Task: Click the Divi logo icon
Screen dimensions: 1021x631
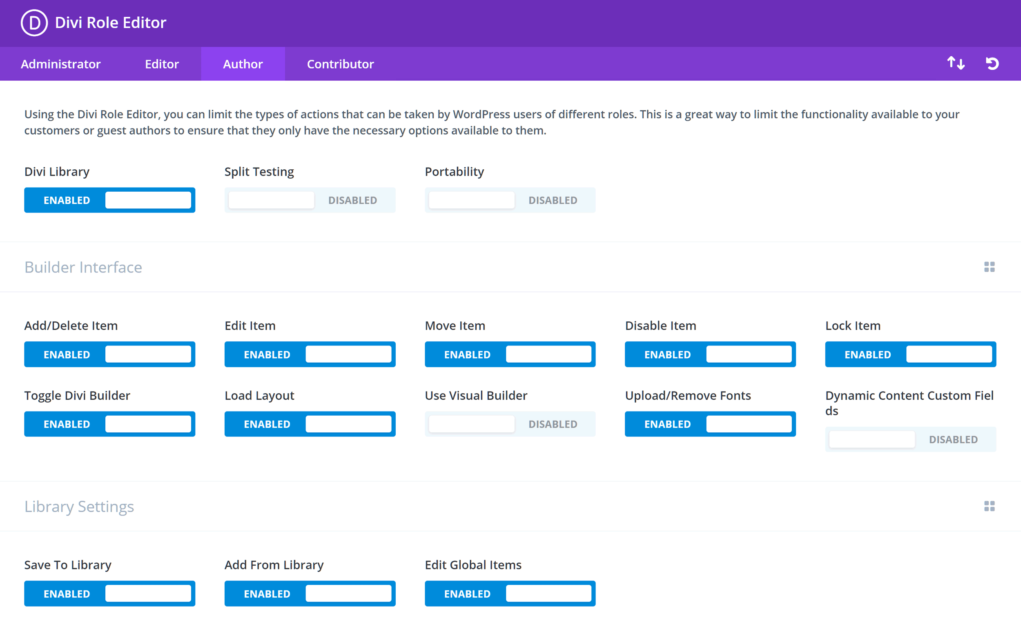Action: pos(34,22)
